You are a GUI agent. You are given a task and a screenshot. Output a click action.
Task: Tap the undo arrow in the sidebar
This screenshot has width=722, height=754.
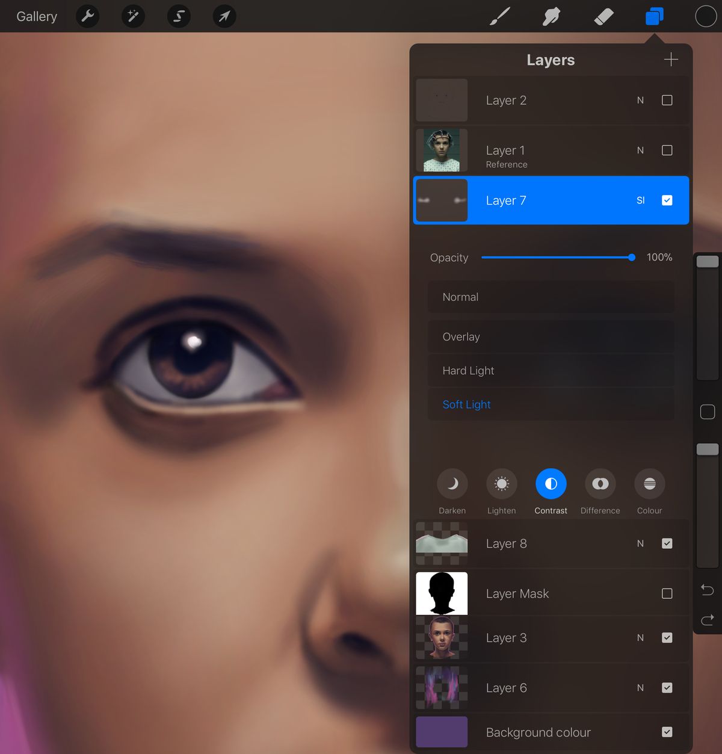click(708, 590)
